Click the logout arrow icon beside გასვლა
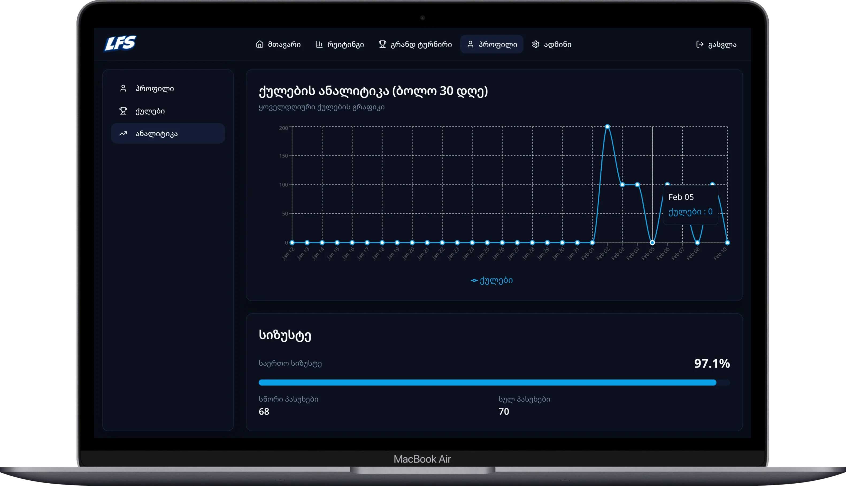Image resolution: width=846 pixels, height=486 pixels. pos(700,44)
